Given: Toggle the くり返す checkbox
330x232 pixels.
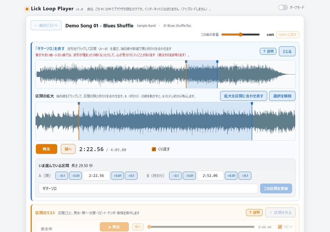Looking at the screenshot, I should tap(154, 149).
